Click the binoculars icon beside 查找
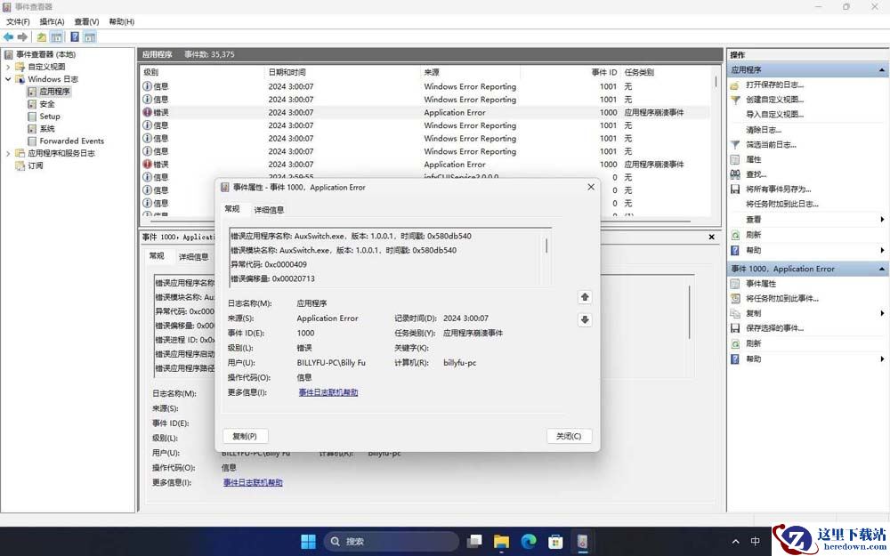The image size is (890, 556). [x=735, y=174]
